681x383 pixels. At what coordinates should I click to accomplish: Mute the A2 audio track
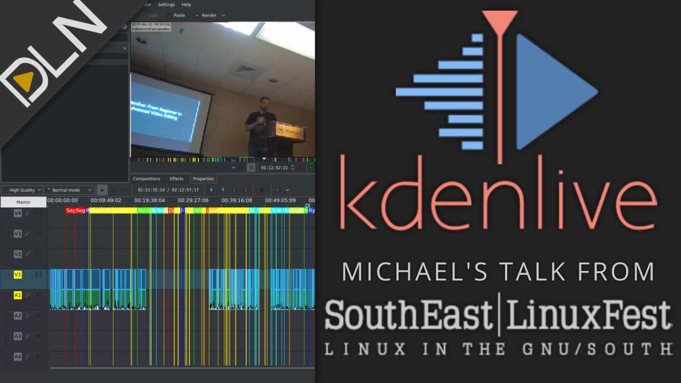39,316
